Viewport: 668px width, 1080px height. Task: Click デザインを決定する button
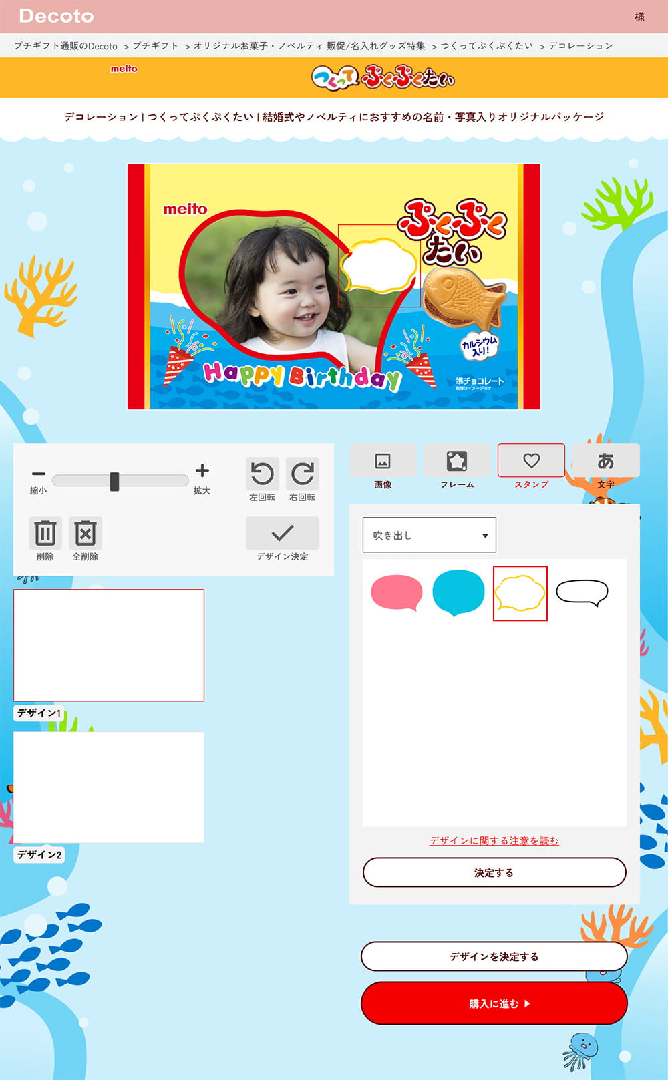pos(494,956)
